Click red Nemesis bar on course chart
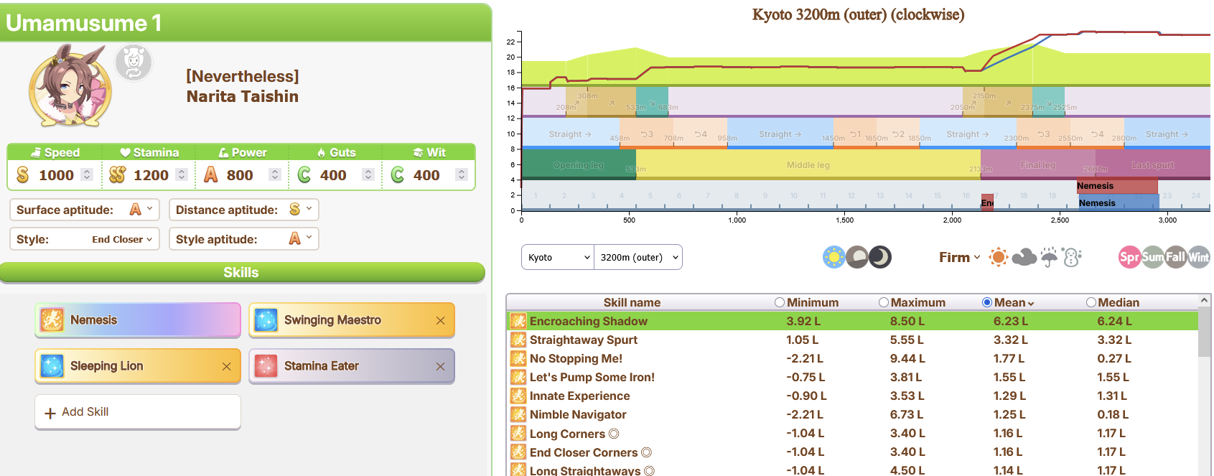This screenshot has height=476, width=1214. [x=1117, y=186]
